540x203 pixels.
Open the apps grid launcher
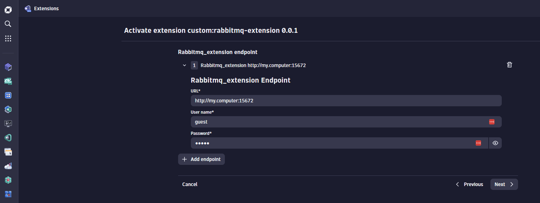(8, 38)
